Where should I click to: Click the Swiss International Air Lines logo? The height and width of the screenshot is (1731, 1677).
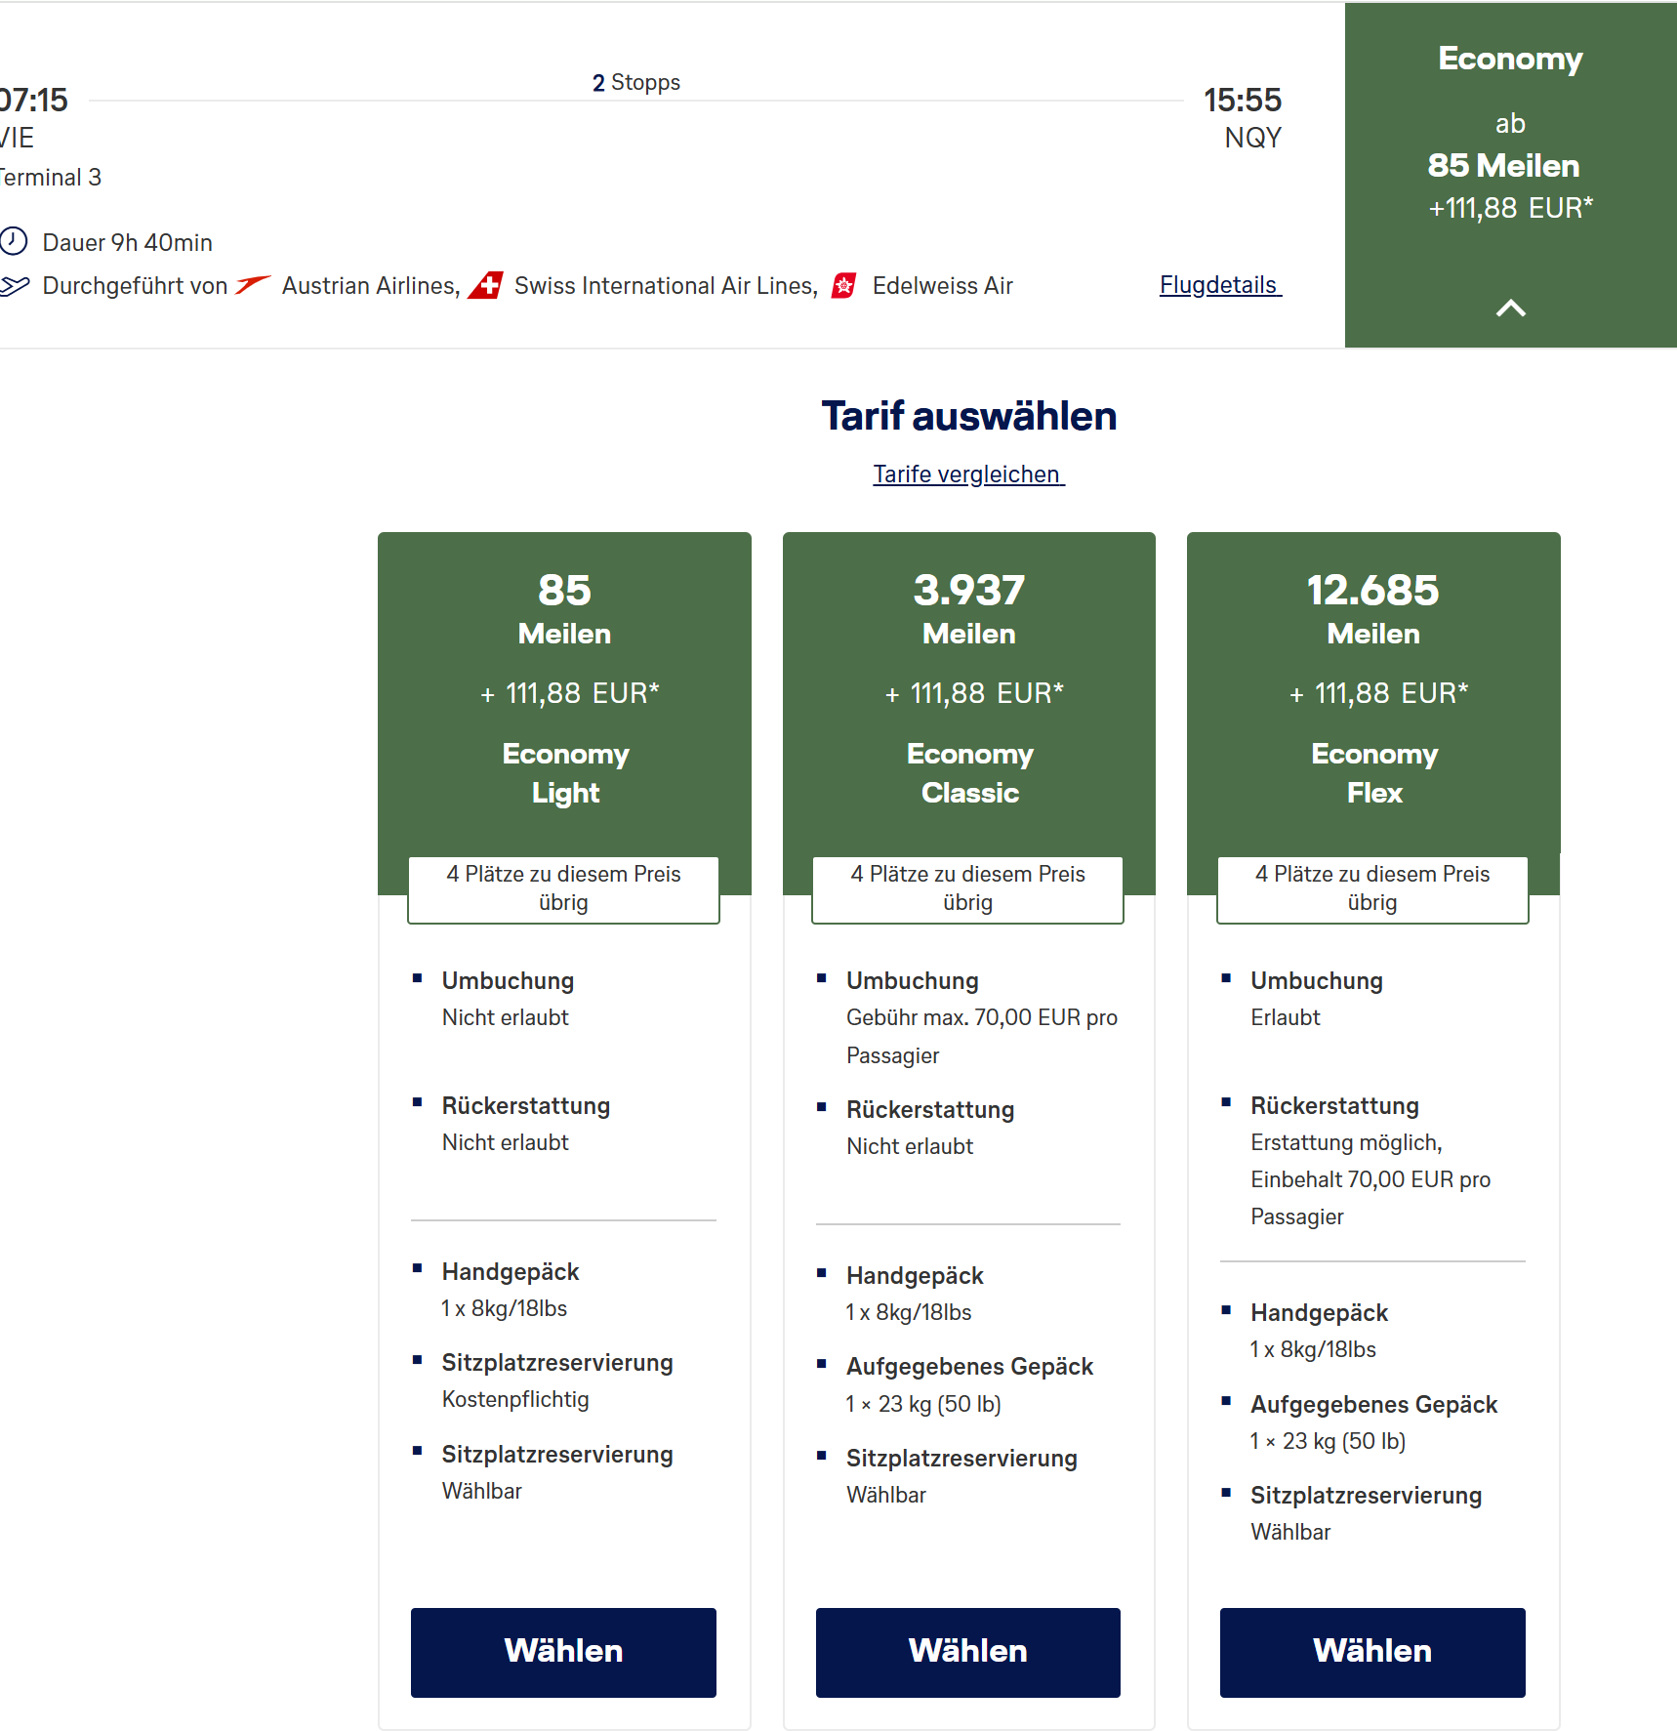(x=485, y=285)
